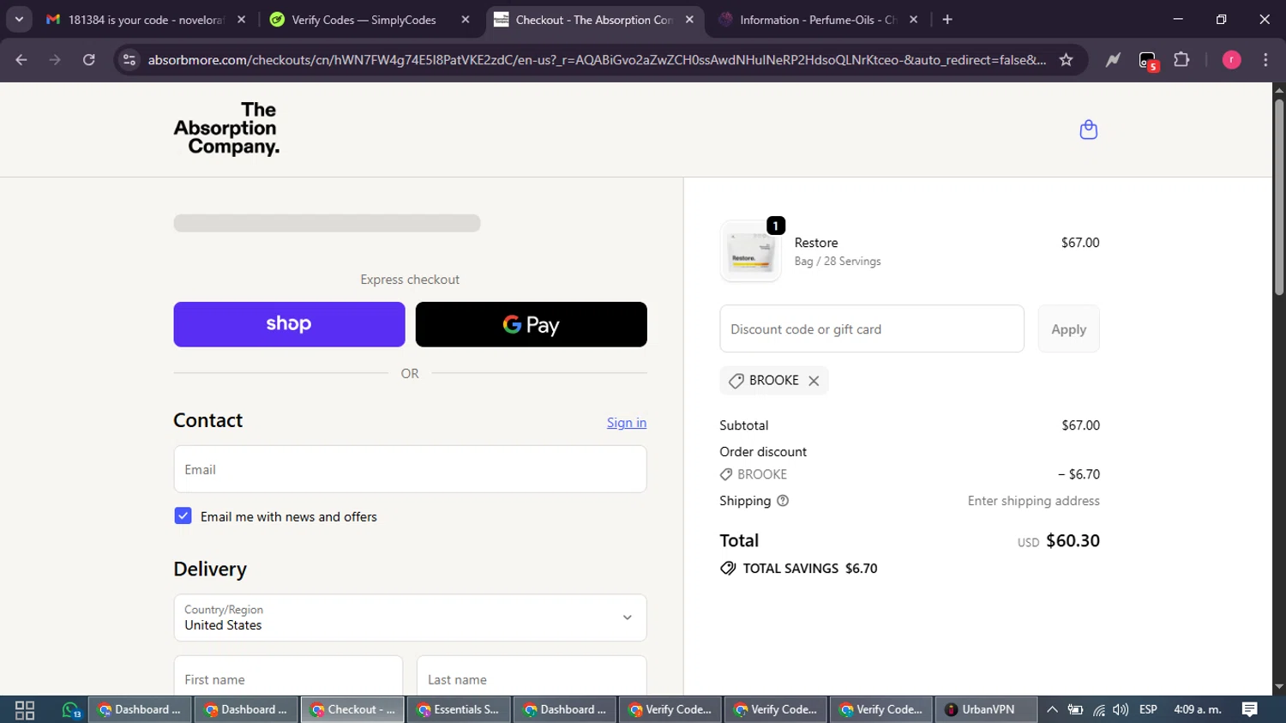1286x723 pixels.
Task: Close the Verify Codes SimplyCodes tab
Action: pyautogui.click(x=466, y=20)
